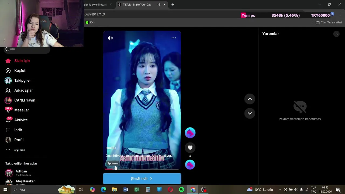The height and width of the screenshot is (194, 345).
Task: Open Task View on the taskbar
Action: coord(81,190)
